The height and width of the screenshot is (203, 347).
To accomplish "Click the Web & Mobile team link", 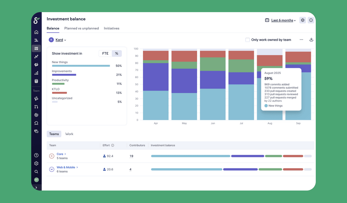I will tap(66, 167).
